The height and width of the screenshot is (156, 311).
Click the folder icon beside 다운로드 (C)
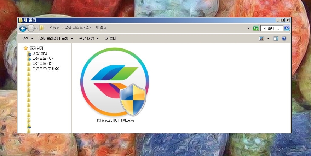coord(29,58)
